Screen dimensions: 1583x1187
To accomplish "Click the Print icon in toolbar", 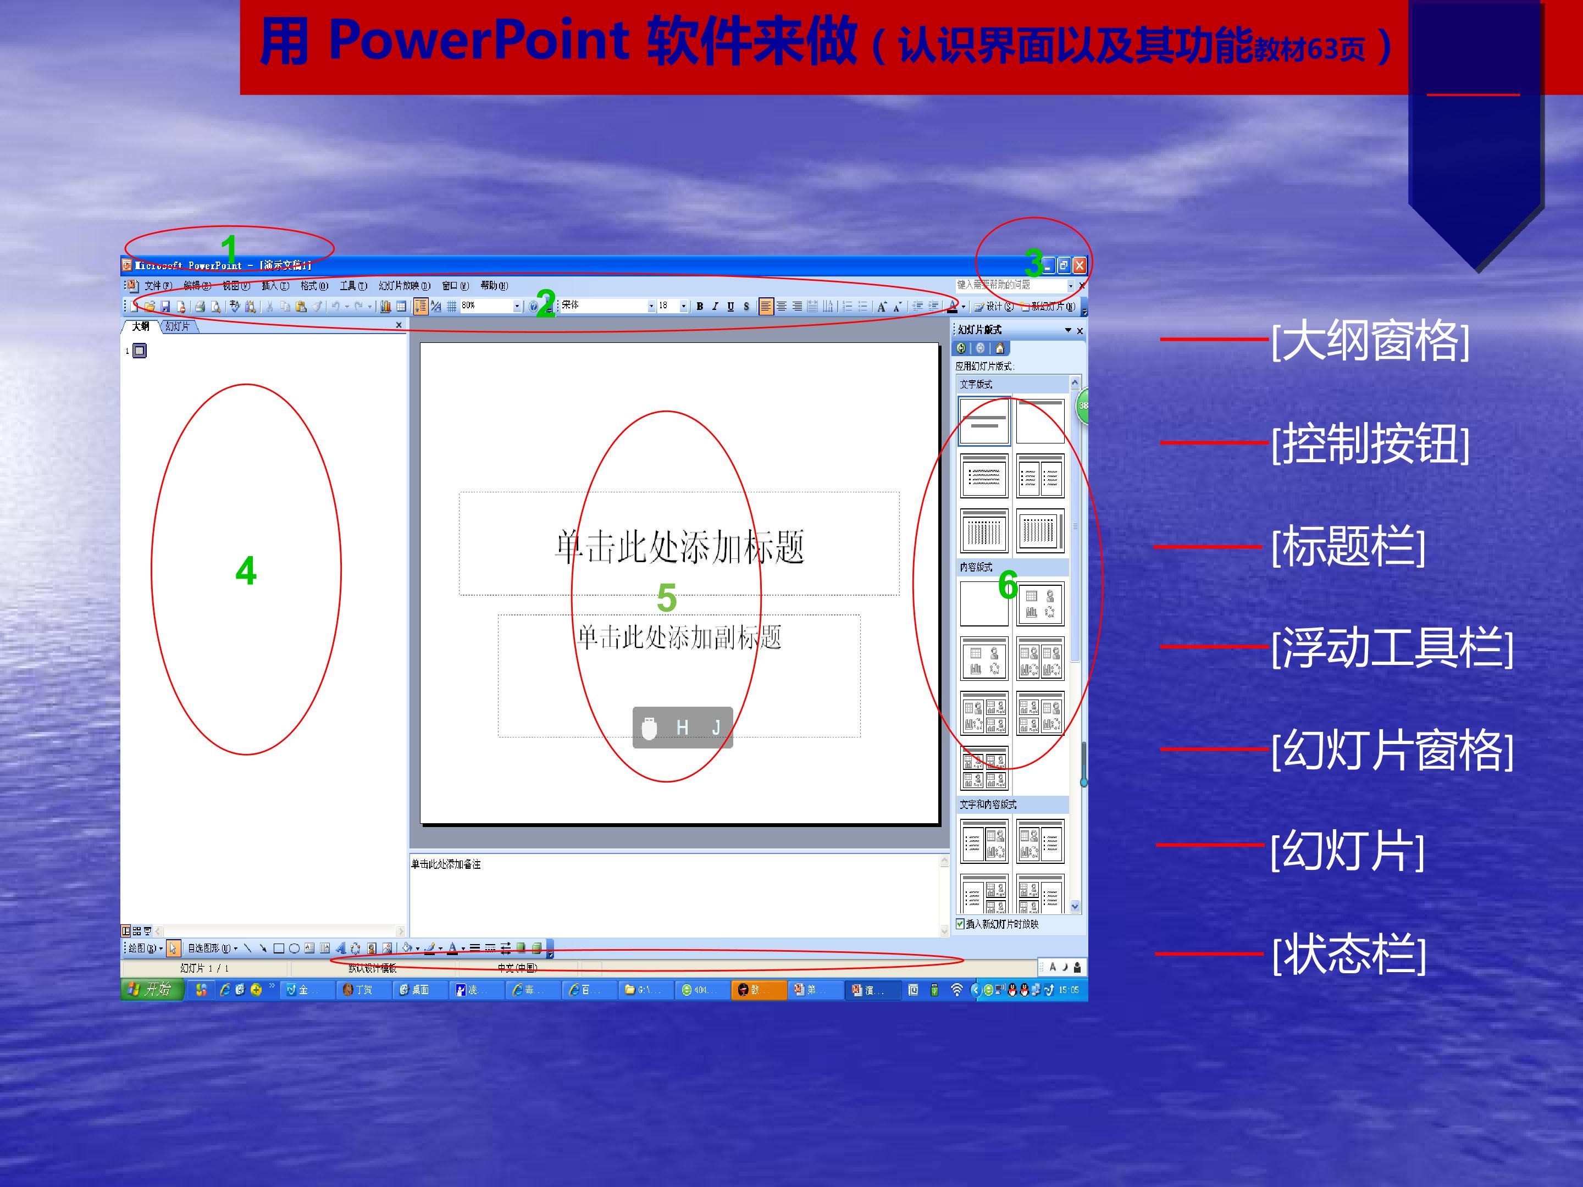I will (x=201, y=307).
